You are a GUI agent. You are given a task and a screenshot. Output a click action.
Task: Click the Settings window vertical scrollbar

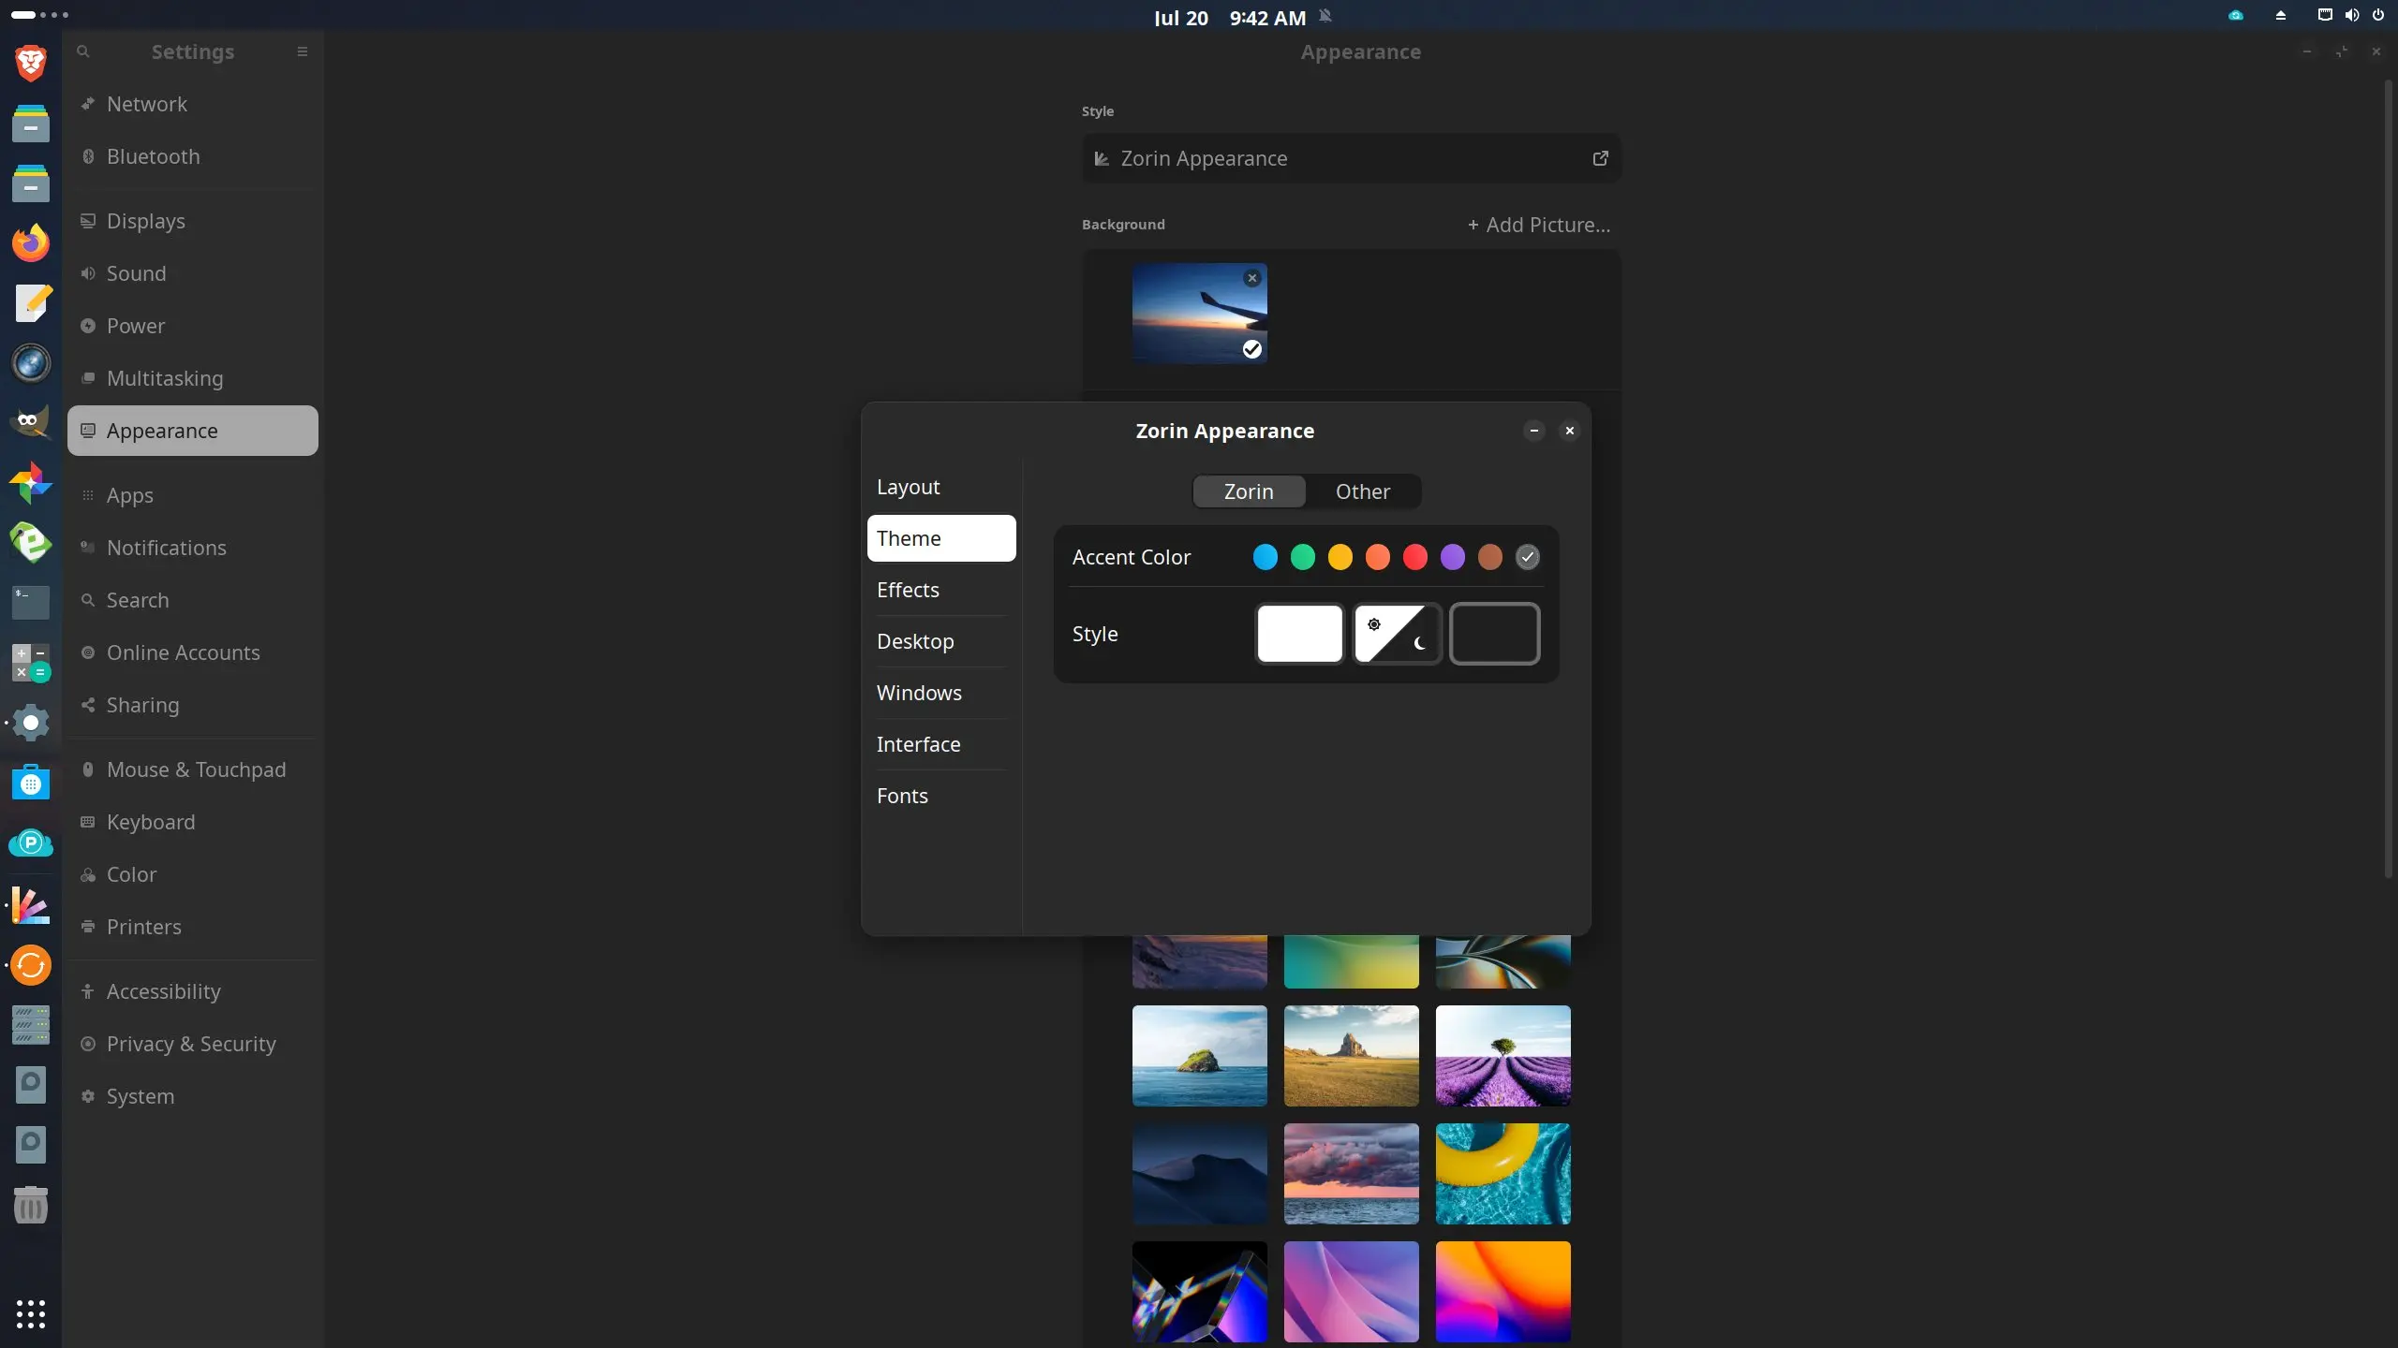click(x=2388, y=477)
